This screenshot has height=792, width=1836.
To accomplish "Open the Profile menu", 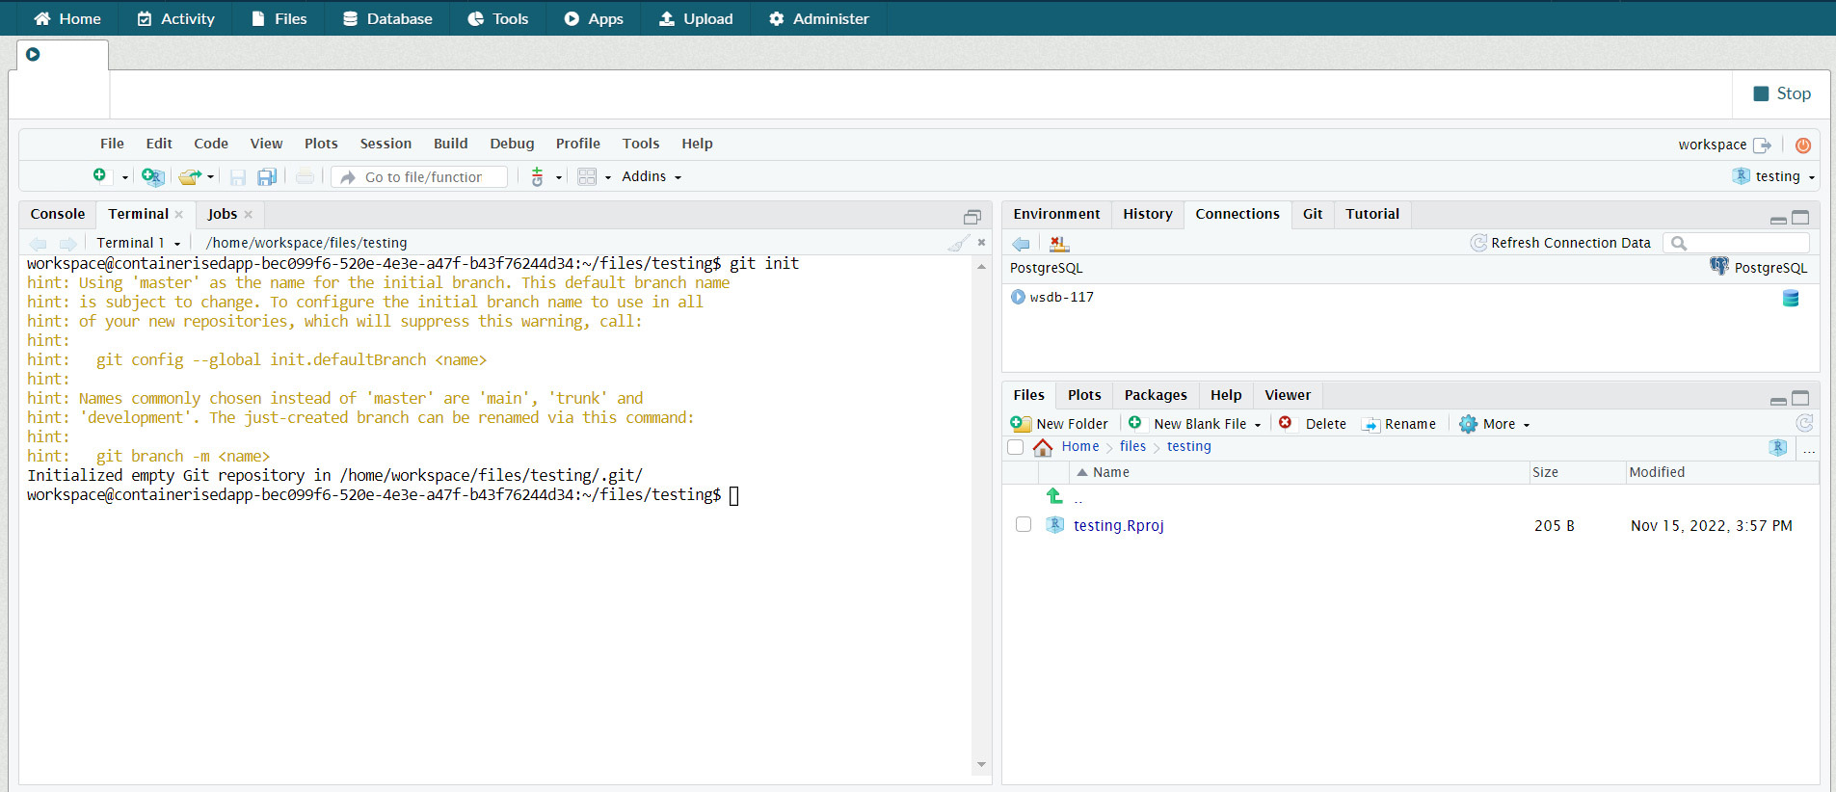I will coord(577,144).
